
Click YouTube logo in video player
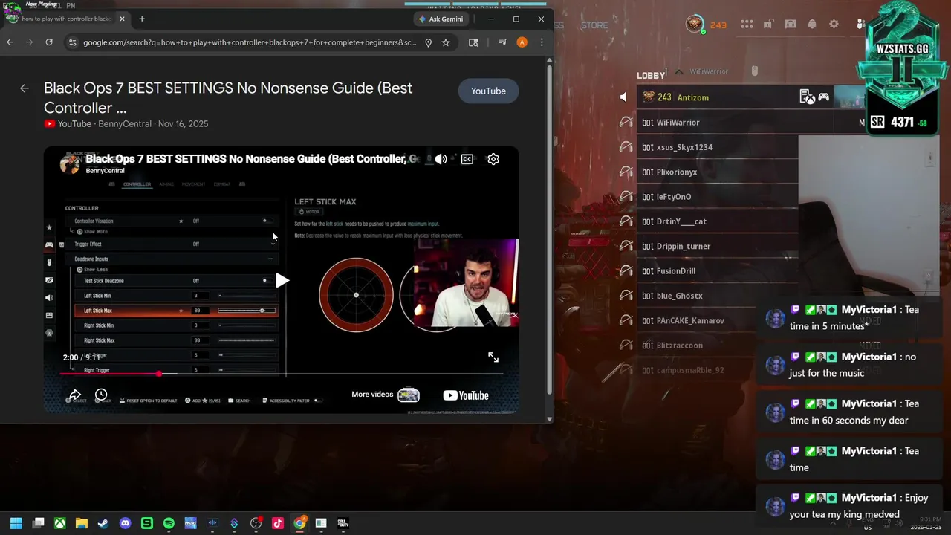(x=466, y=395)
